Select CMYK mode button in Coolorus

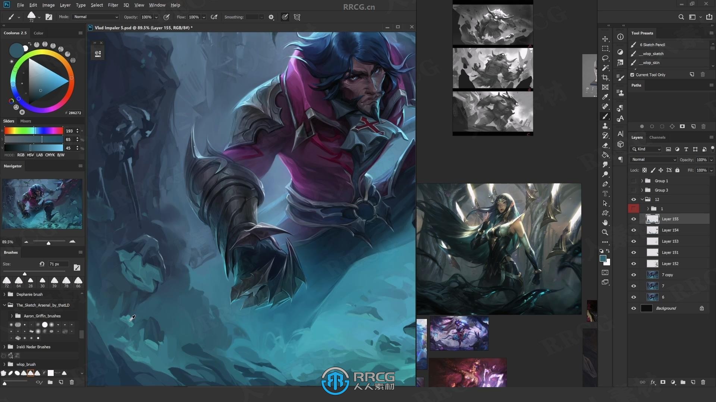tap(50, 155)
